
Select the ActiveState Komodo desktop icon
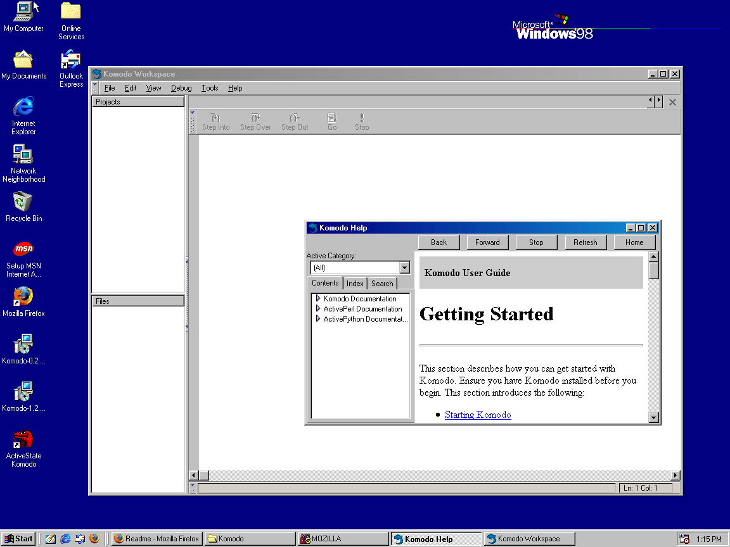pyautogui.click(x=23, y=448)
